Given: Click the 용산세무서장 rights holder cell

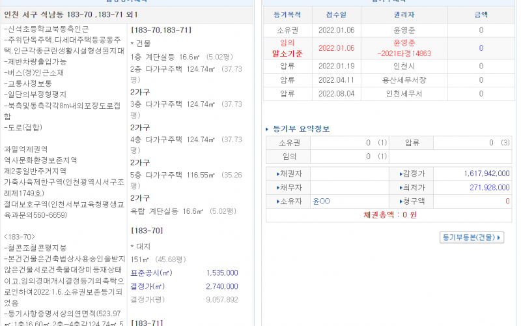Looking at the screenshot, I should (x=404, y=80).
